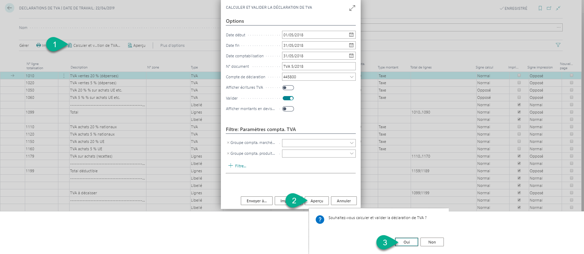
Task: Add a filter with + Filtre link
Action: tap(237, 166)
